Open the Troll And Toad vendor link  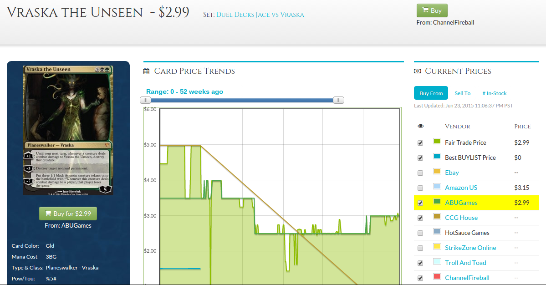pyautogui.click(x=465, y=263)
